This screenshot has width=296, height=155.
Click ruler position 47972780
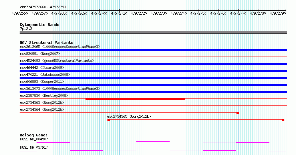[x=258, y=13]
